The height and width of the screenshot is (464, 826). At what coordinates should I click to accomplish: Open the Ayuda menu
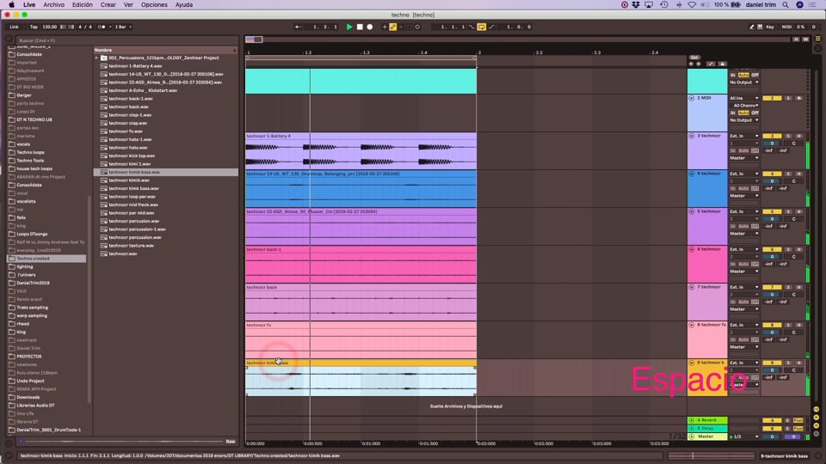pos(184,5)
